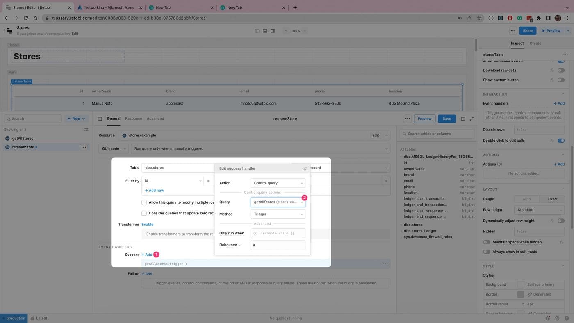Screen dimensions: 574x323
Task: Switch to the Create tab
Action: point(535,43)
